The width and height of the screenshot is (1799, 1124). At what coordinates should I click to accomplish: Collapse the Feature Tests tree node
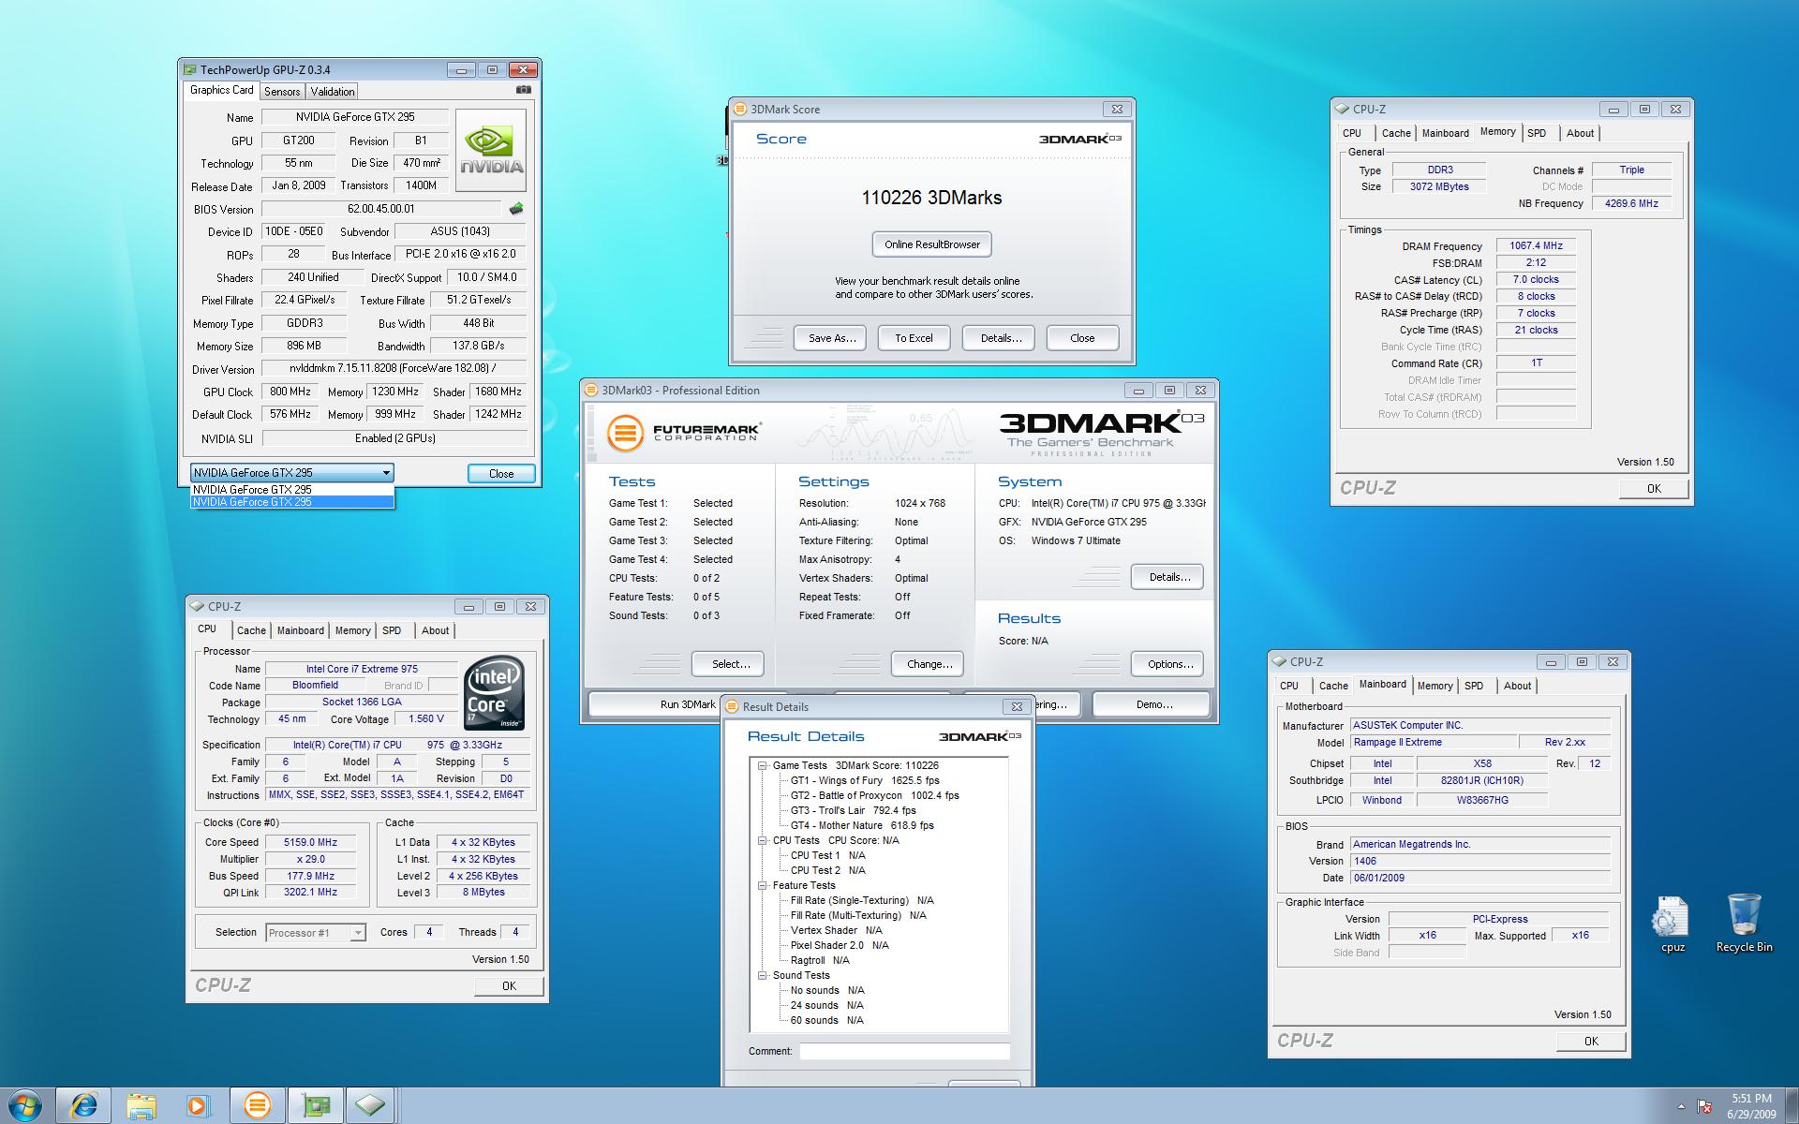[x=764, y=885]
